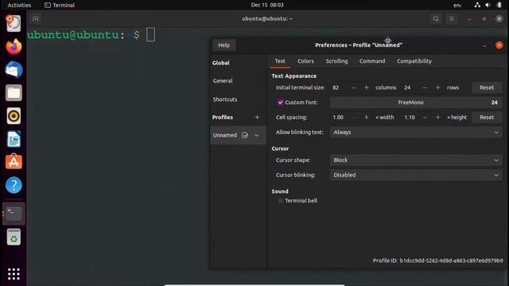Open volume icon in top bar
509x286 pixels.
pos(488,5)
